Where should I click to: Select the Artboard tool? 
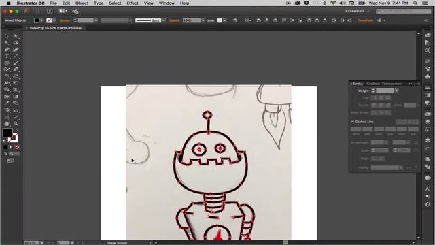click(x=7, y=117)
